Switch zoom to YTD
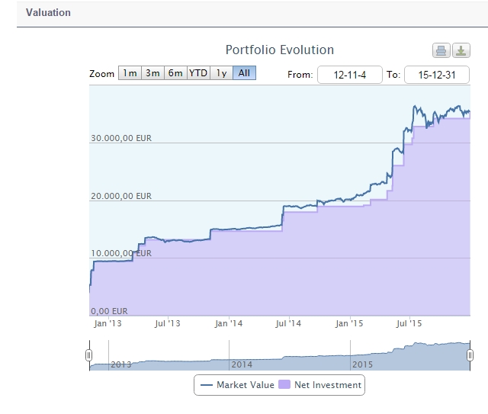This screenshot has width=488, height=414. coord(198,73)
